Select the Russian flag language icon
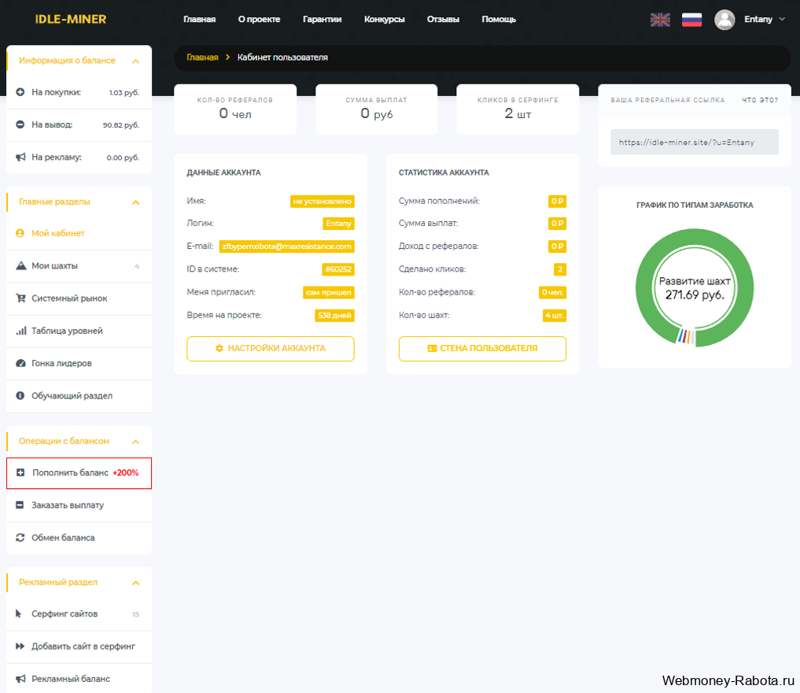The width and height of the screenshot is (800, 693). 691,20
